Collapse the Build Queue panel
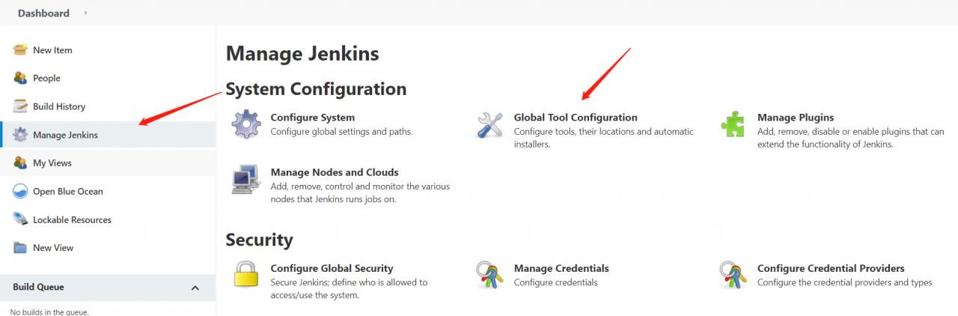Image resolution: width=958 pixels, height=316 pixels. coord(195,288)
